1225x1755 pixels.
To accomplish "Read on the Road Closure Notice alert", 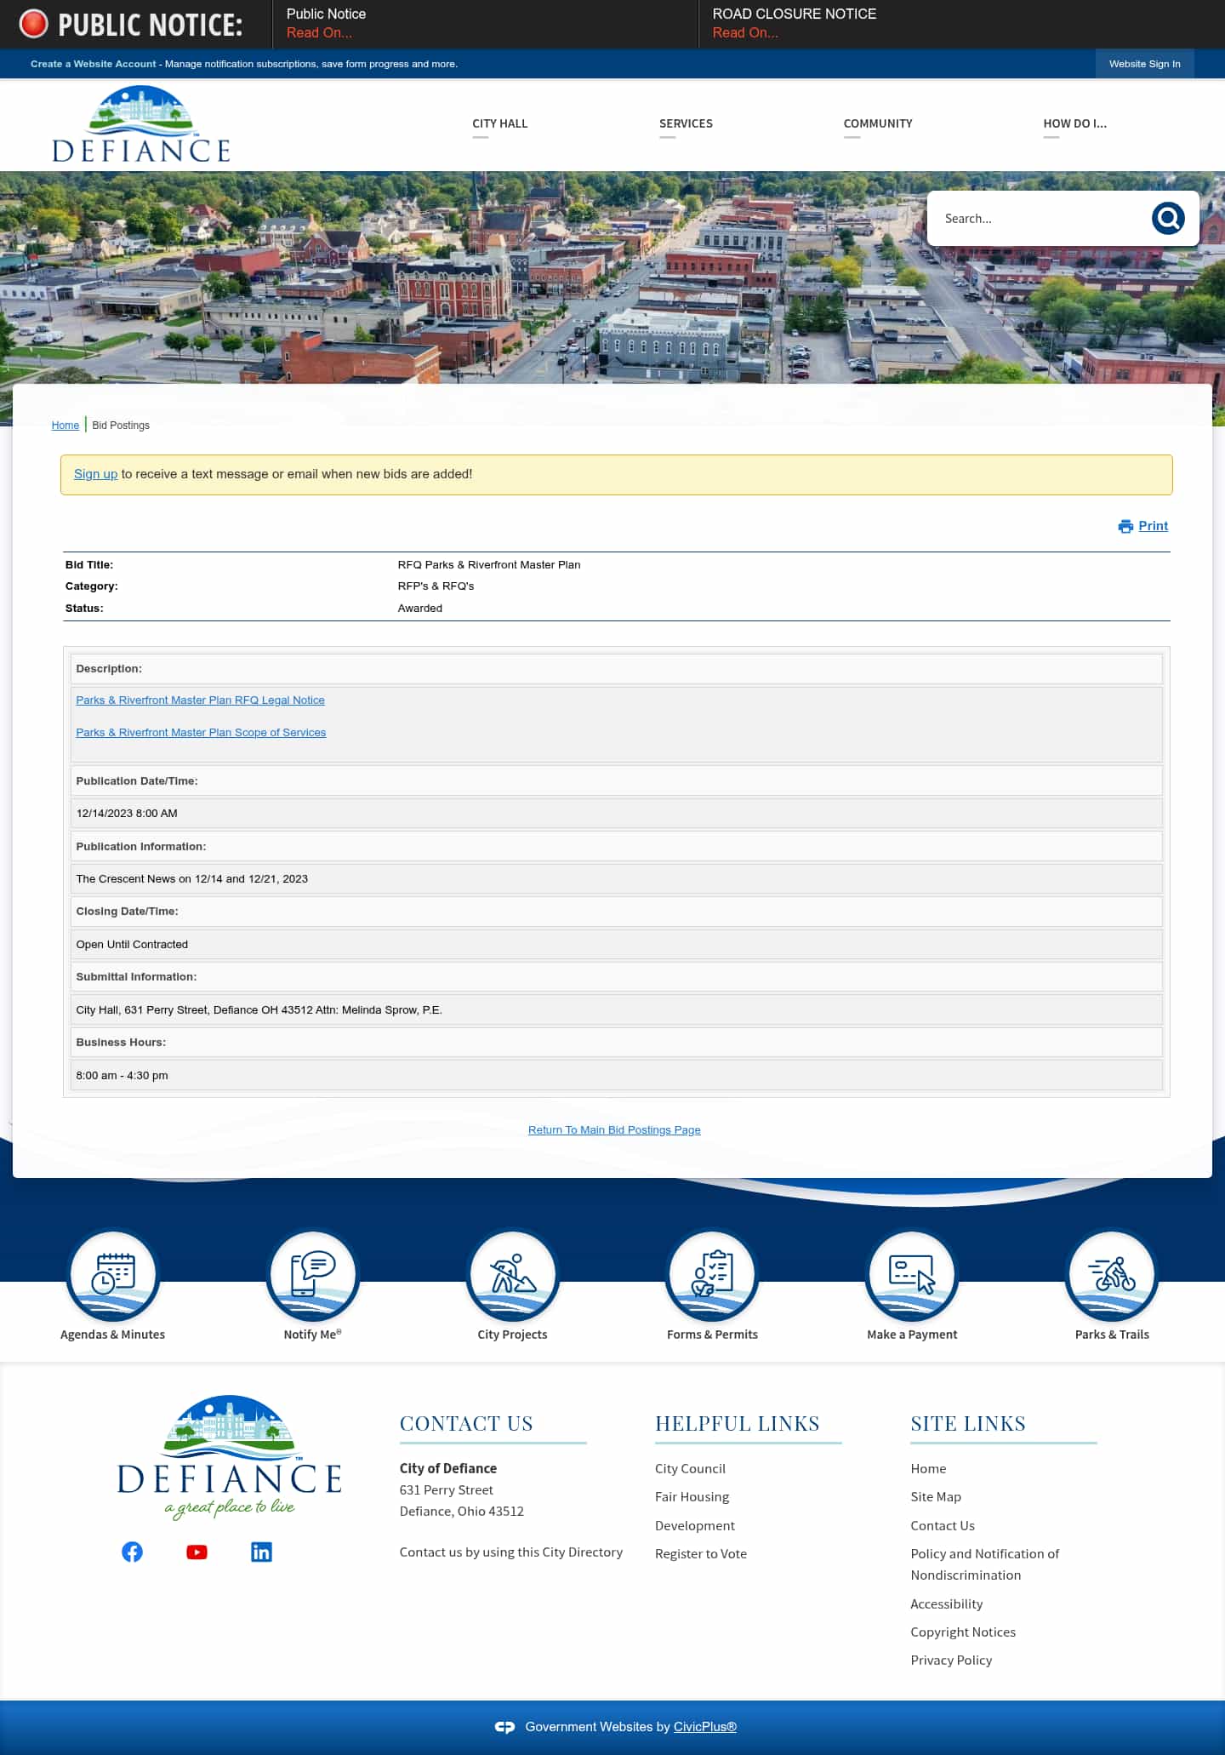I will (x=745, y=32).
